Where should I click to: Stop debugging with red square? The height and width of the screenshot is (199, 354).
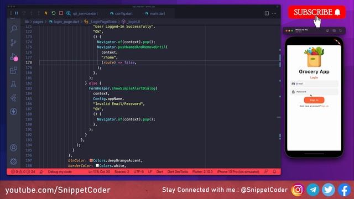click(61, 13)
